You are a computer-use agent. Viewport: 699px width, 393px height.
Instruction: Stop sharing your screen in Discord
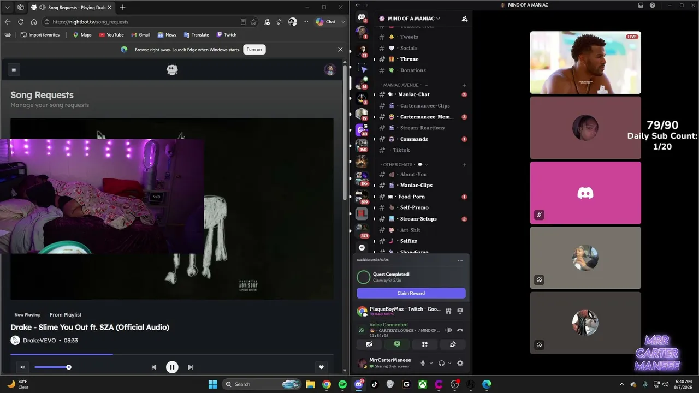click(397, 344)
